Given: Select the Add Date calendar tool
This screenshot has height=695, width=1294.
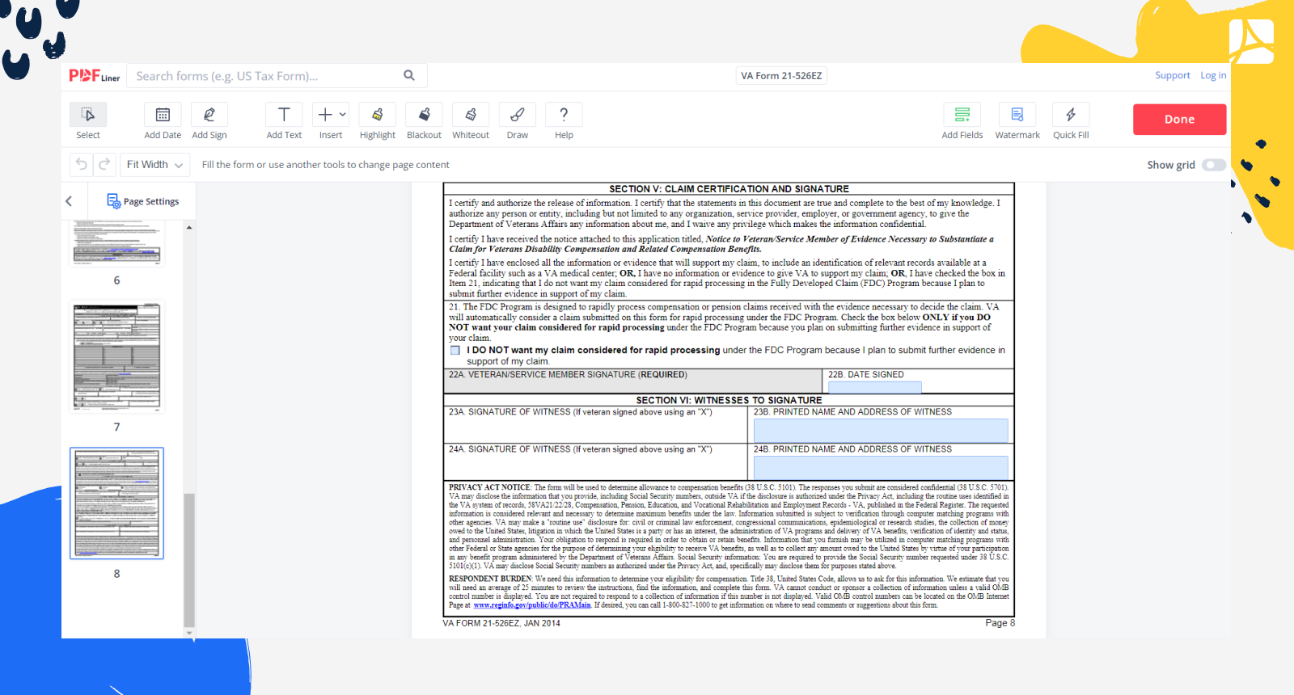Looking at the screenshot, I should (163, 116).
